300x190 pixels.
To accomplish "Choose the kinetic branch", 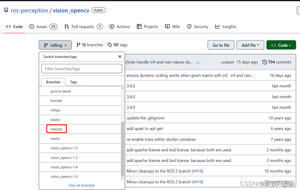I will click(80, 120).
